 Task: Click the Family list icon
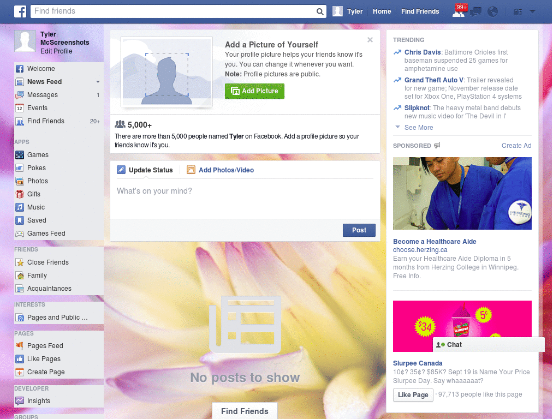(x=20, y=276)
